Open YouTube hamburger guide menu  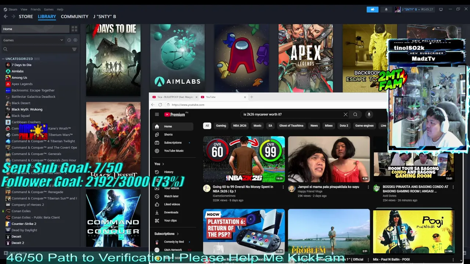click(x=157, y=114)
